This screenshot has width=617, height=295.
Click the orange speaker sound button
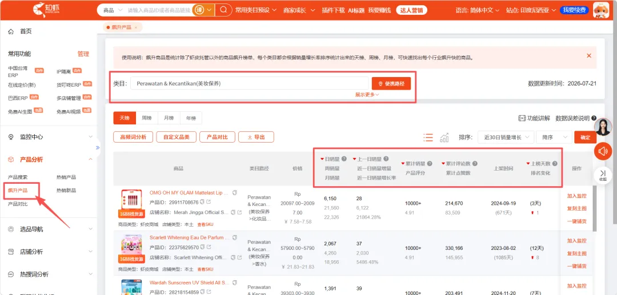[x=603, y=151]
